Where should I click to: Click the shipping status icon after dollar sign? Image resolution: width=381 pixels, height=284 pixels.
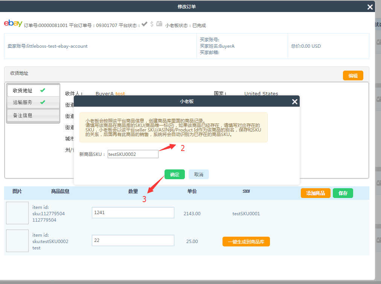click(x=159, y=24)
